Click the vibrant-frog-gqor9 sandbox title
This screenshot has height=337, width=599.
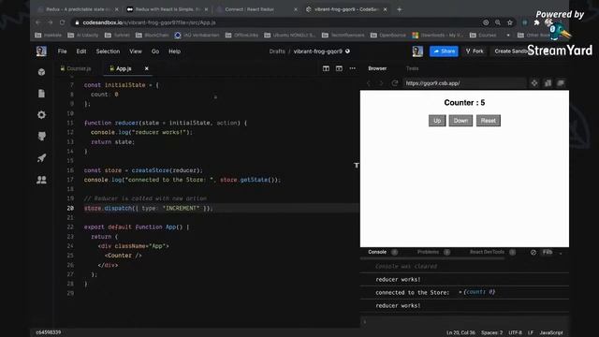[318, 51]
